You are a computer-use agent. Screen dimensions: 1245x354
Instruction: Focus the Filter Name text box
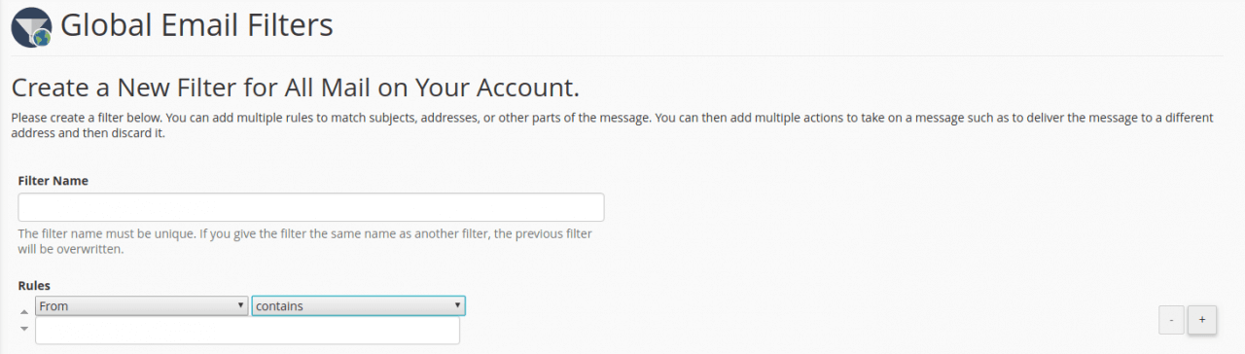pos(311,207)
